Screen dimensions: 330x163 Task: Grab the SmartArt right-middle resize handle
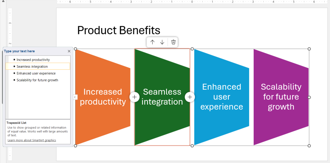pos(309,97)
